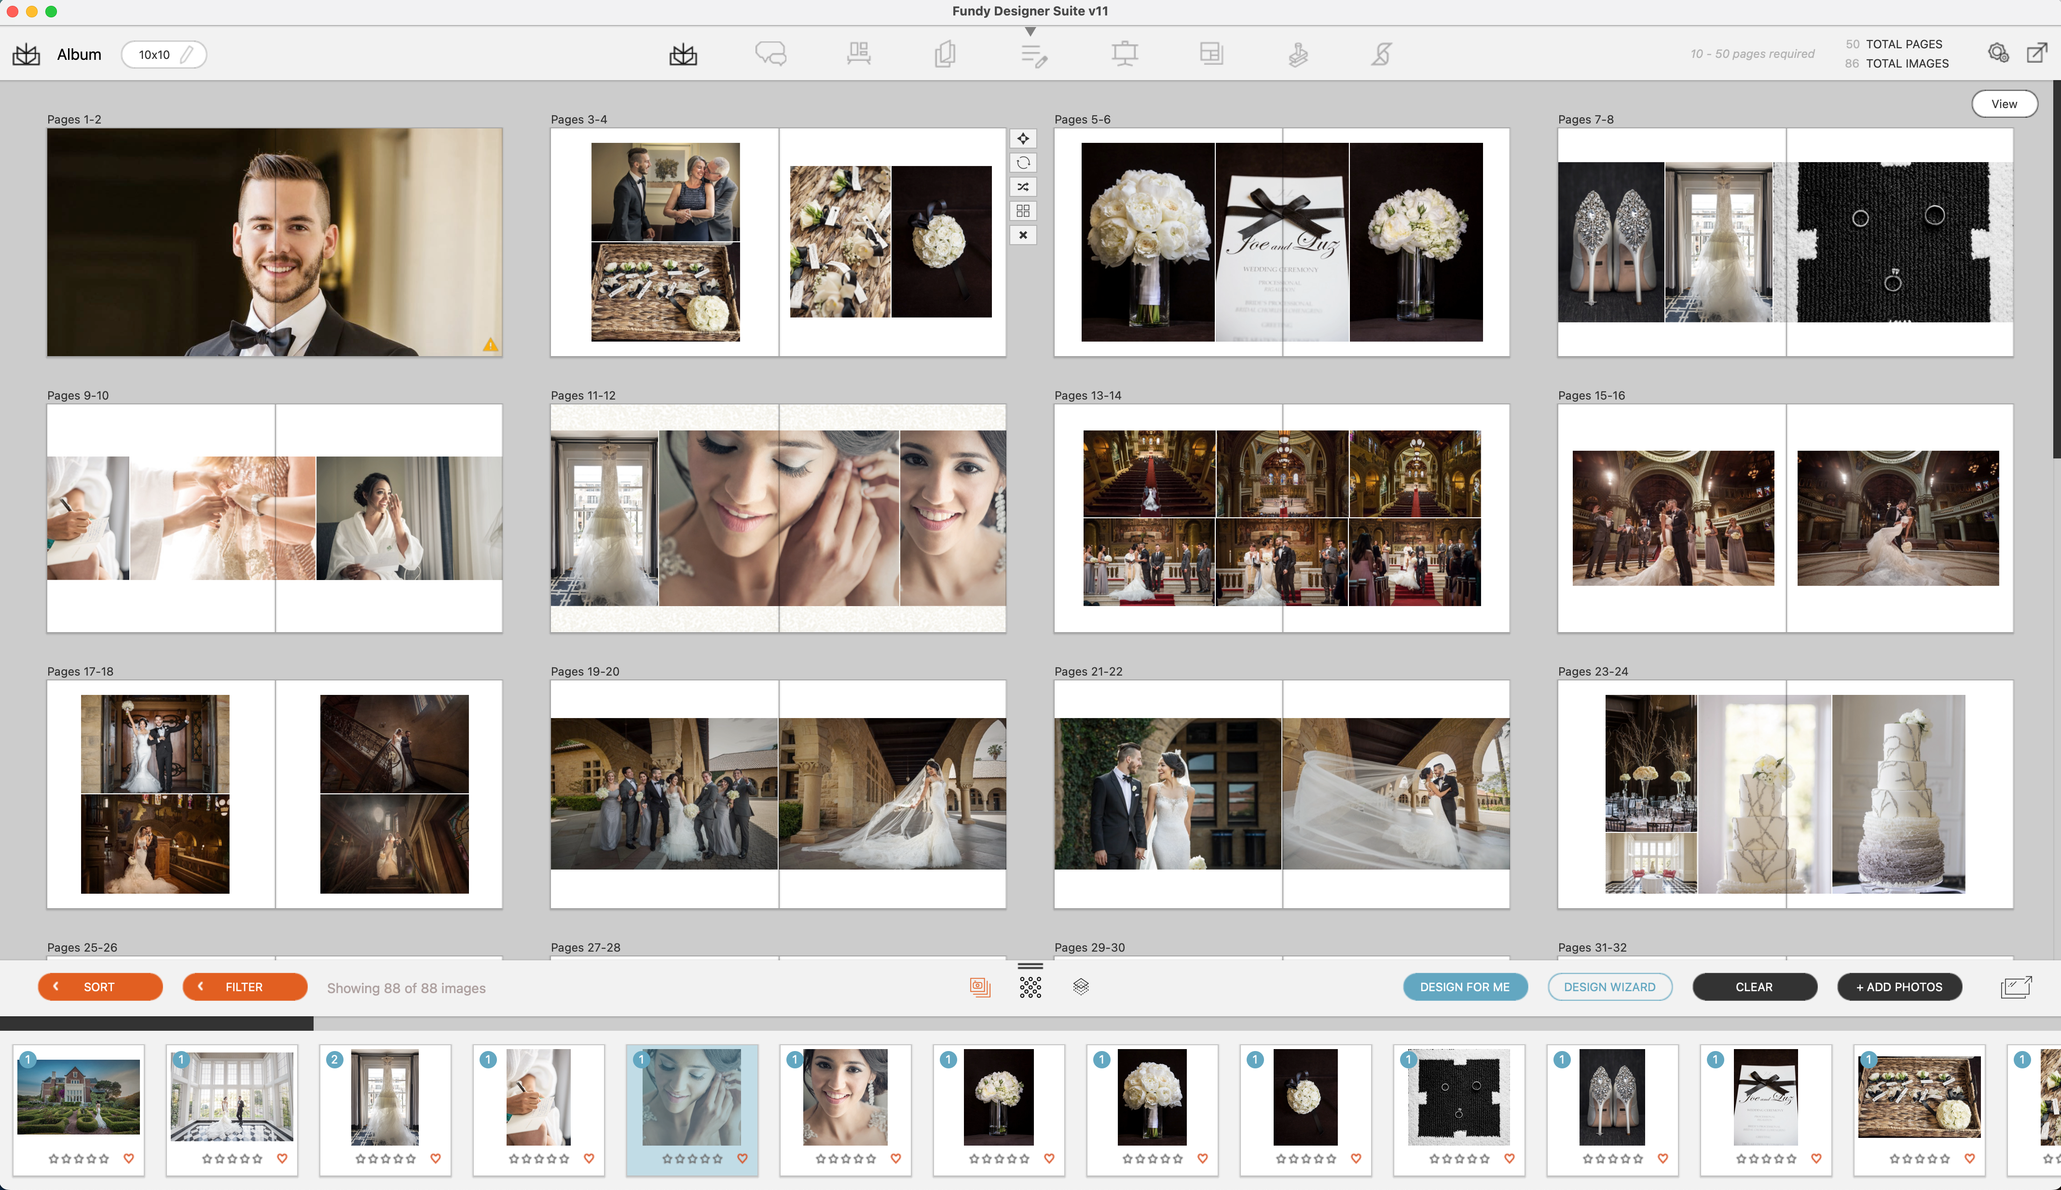Rate the boutonniere basket photo using its stars

click(1919, 1158)
